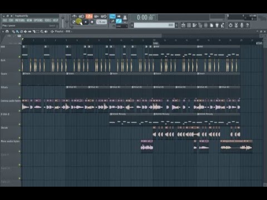Screen dimensions: 267x200
Task: Open the pattern selector showing 808
Action: (154, 25)
